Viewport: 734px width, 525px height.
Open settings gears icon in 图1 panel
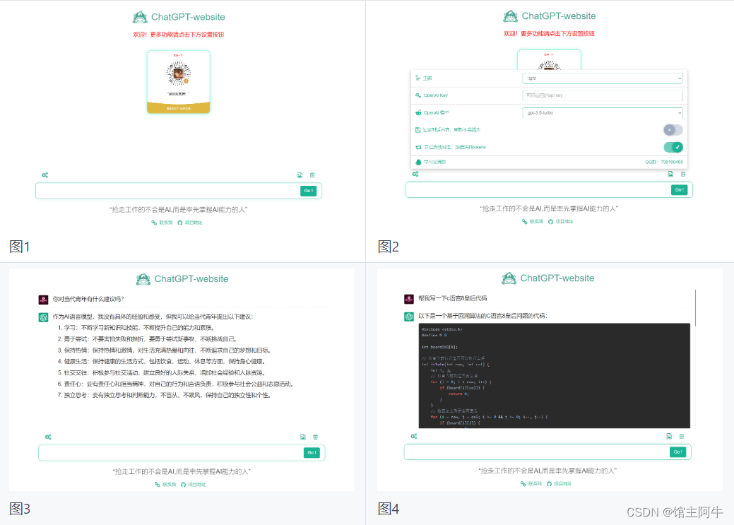[45, 175]
